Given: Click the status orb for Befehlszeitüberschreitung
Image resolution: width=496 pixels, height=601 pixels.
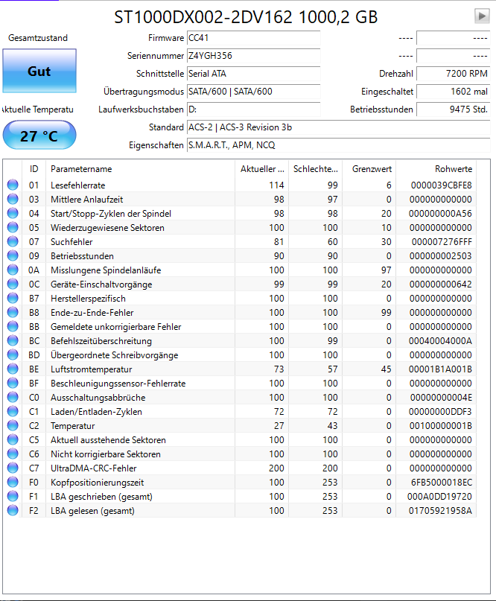Looking at the screenshot, I should click(13, 341).
